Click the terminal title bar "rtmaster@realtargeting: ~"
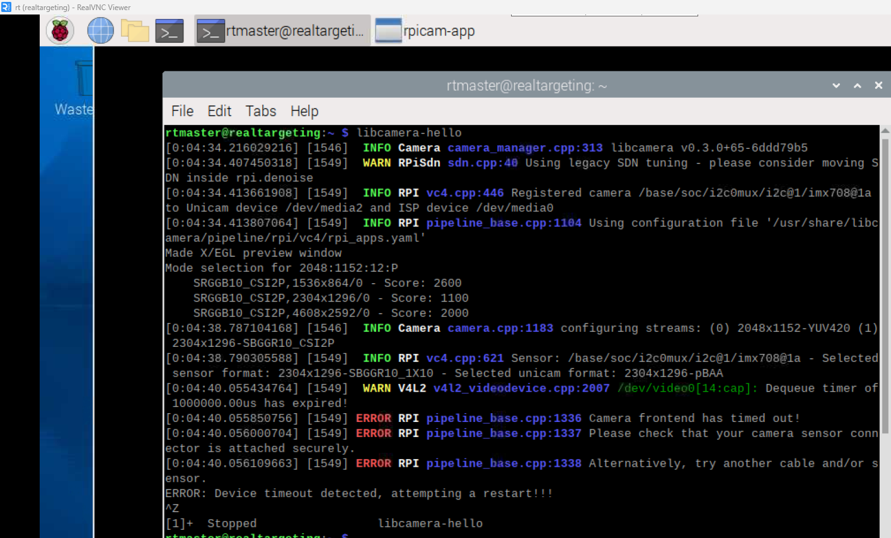This screenshot has width=891, height=538. pos(526,86)
